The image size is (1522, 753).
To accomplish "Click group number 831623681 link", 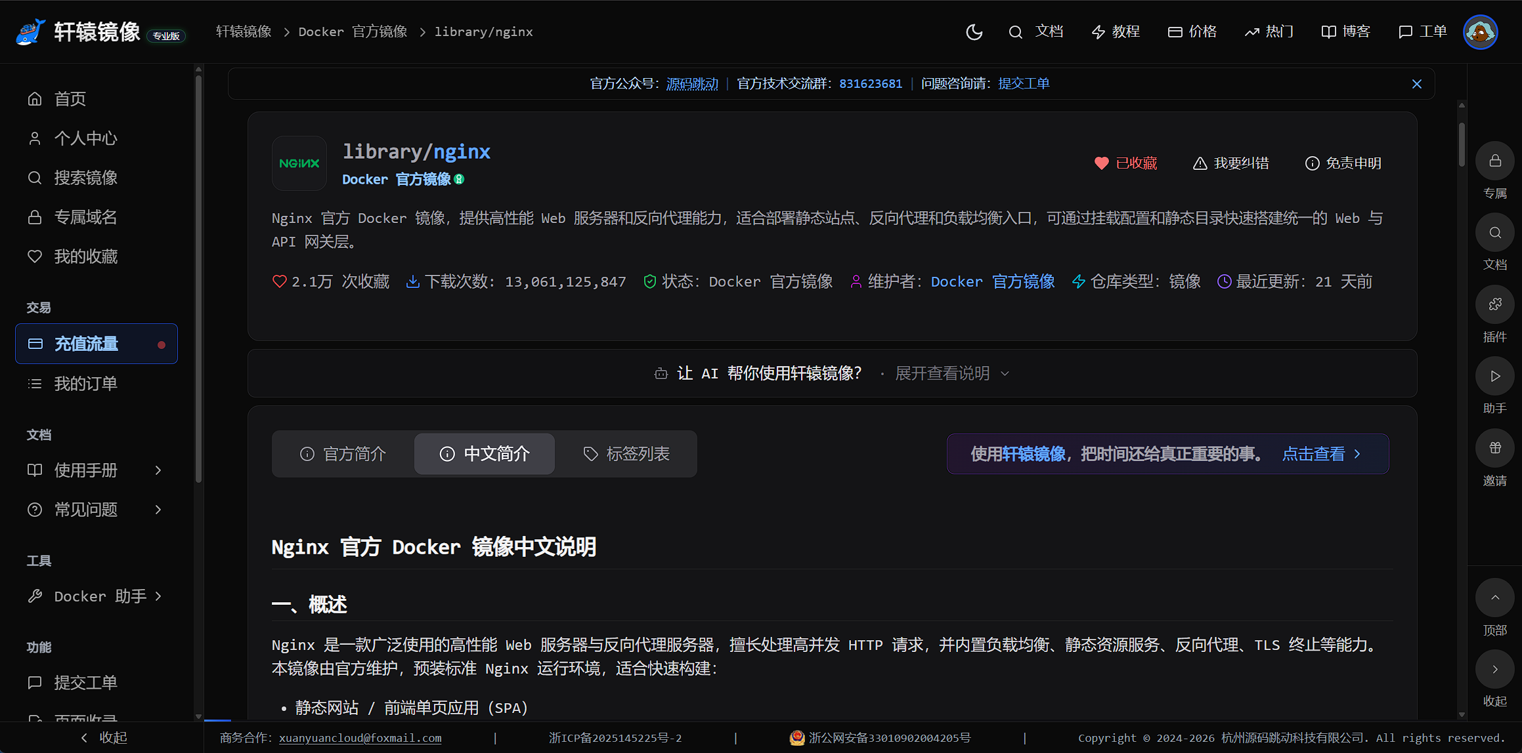I will (871, 84).
